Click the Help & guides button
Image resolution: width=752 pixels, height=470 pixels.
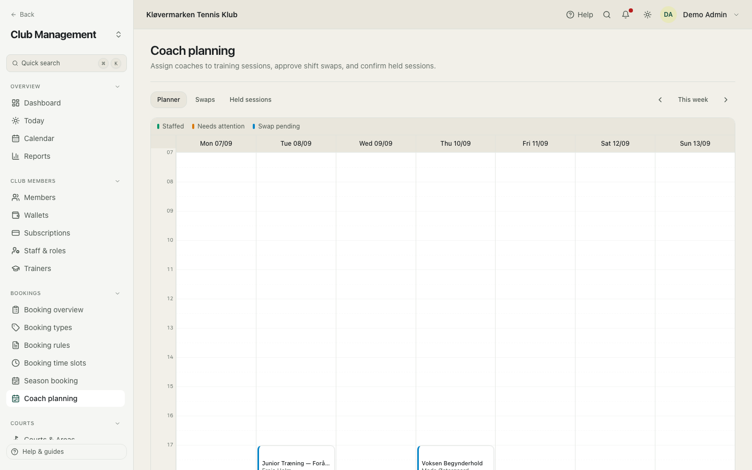(x=66, y=452)
